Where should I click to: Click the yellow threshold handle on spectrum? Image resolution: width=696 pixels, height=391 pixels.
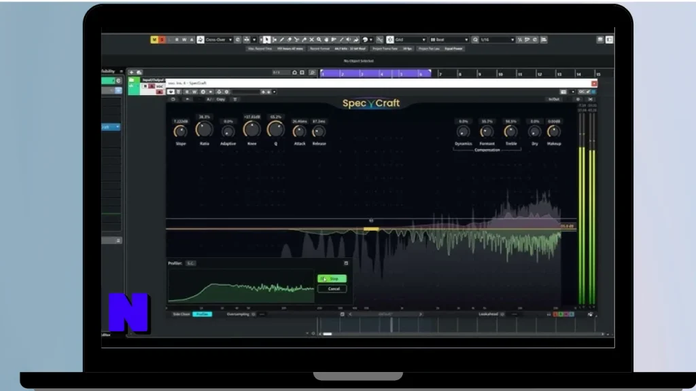point(371,229)
